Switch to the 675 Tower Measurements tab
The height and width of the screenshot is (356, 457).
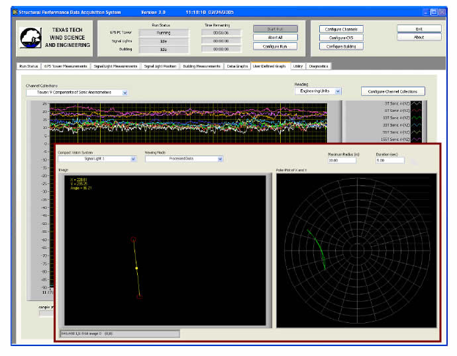point(66,66)
